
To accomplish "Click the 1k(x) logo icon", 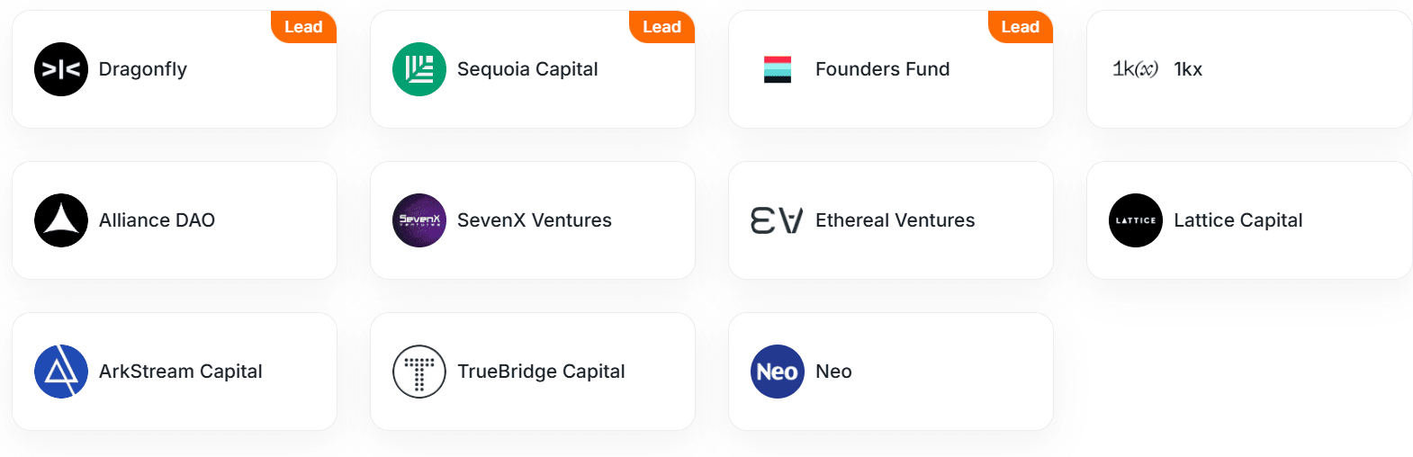I will pyautogui.click(x=1136, y=69).
